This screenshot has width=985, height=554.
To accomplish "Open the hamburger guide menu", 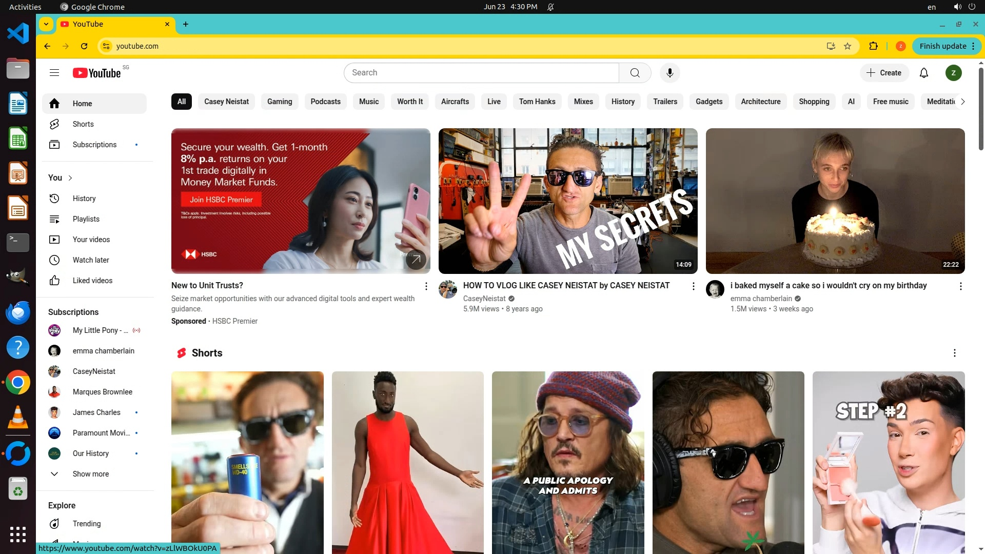I will point(54,73).
